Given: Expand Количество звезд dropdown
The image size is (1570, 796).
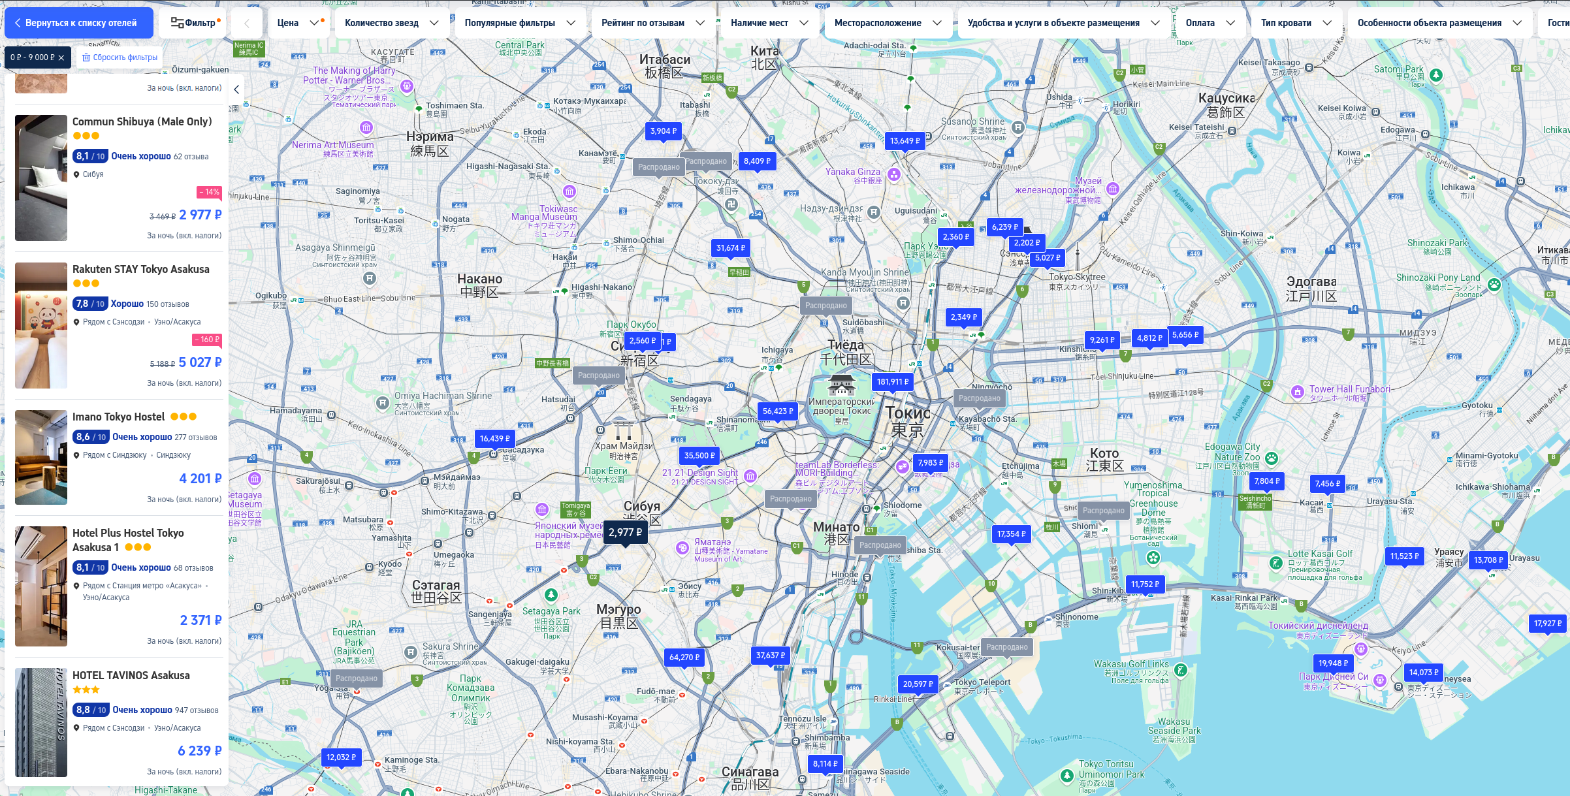Looking at the screenshot, I should [391, 23].
